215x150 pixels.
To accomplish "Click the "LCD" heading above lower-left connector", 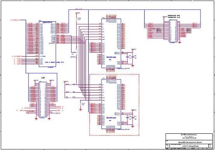I will coord(43,78).
